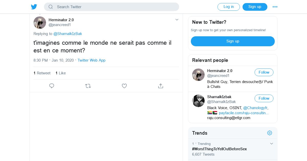The width and height of the screenshot is (307, 161).
Task: Open #WorstThingToYellOutBeforeSex trend
Action: click(219, 149)
